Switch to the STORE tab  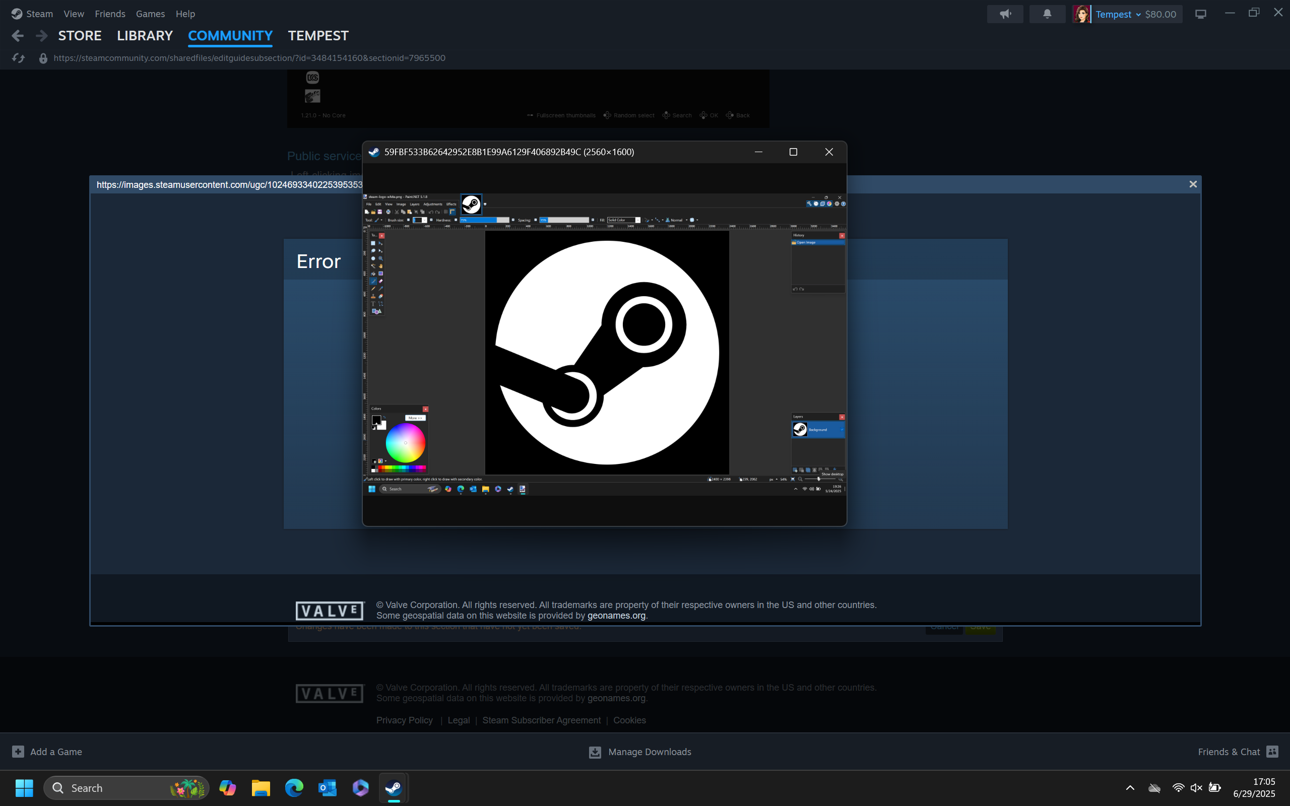click(x=80, y=36)
